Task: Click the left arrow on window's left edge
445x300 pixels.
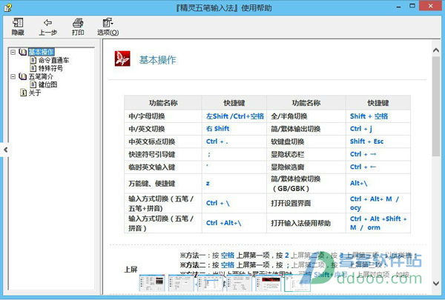Action: click(6, 150)
